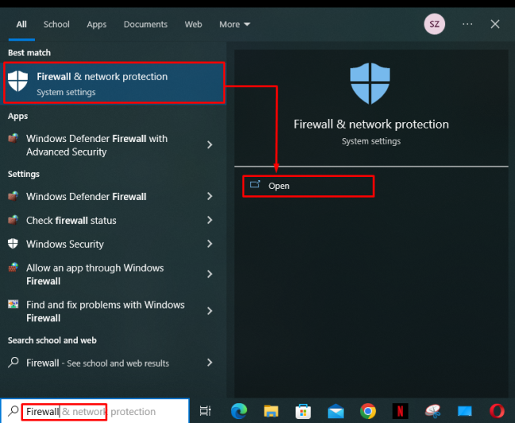515x423 pixels.
Task: Click the Windows Defender Firewall settings icon
Action: [13, 196]
